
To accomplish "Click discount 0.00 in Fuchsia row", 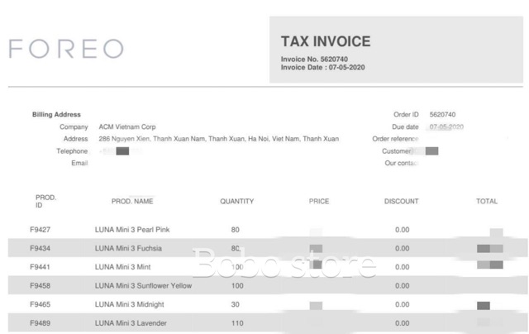I will (x=403, y=248).
